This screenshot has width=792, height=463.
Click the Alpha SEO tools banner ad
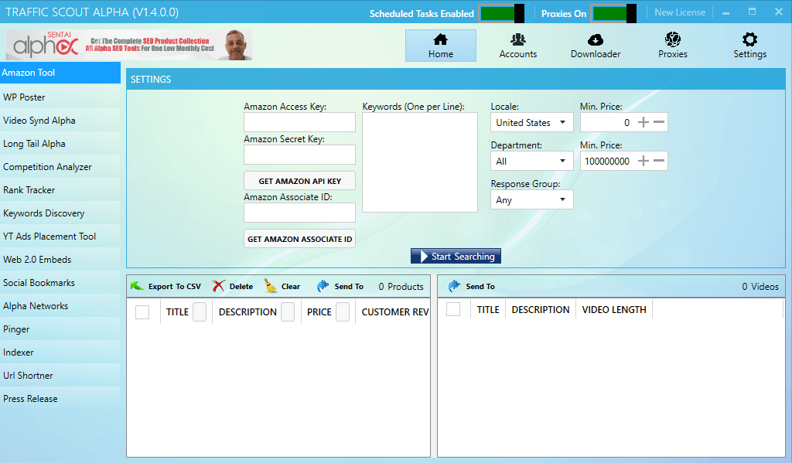(x=129, y=45)
